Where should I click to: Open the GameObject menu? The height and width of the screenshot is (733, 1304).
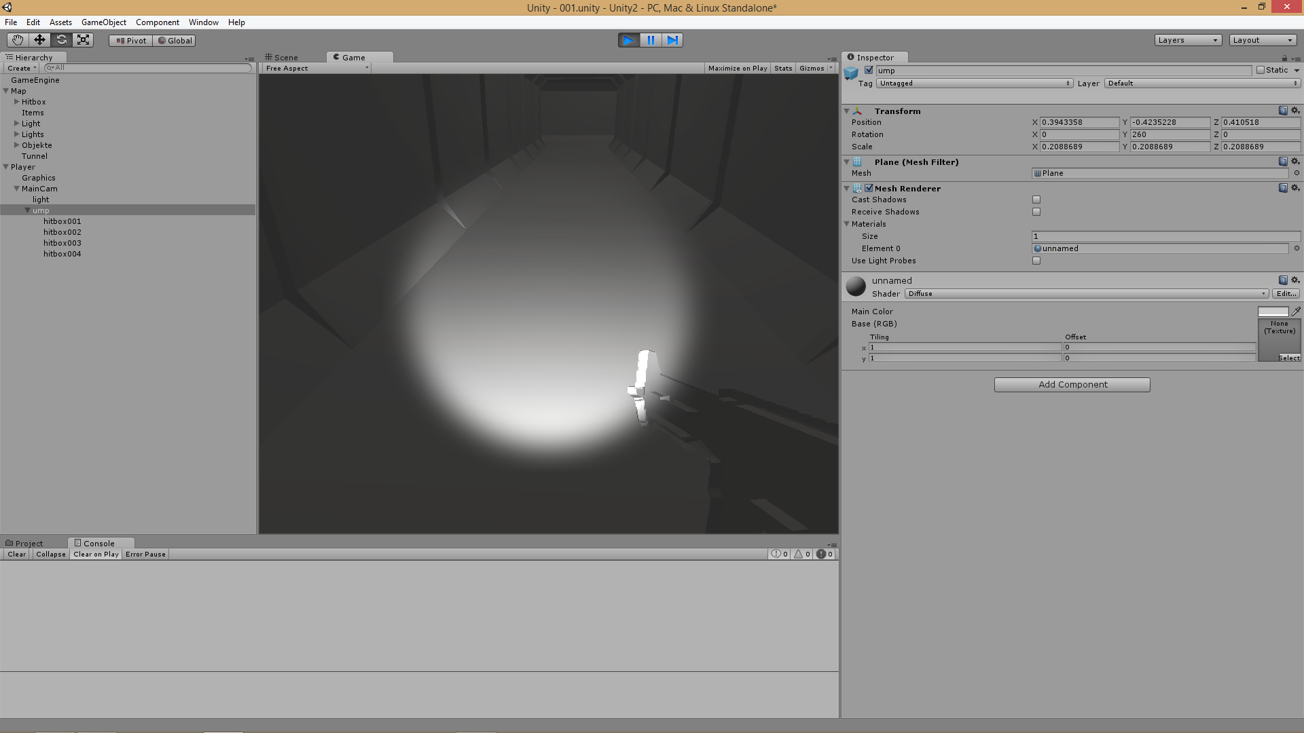coord(103,22)
